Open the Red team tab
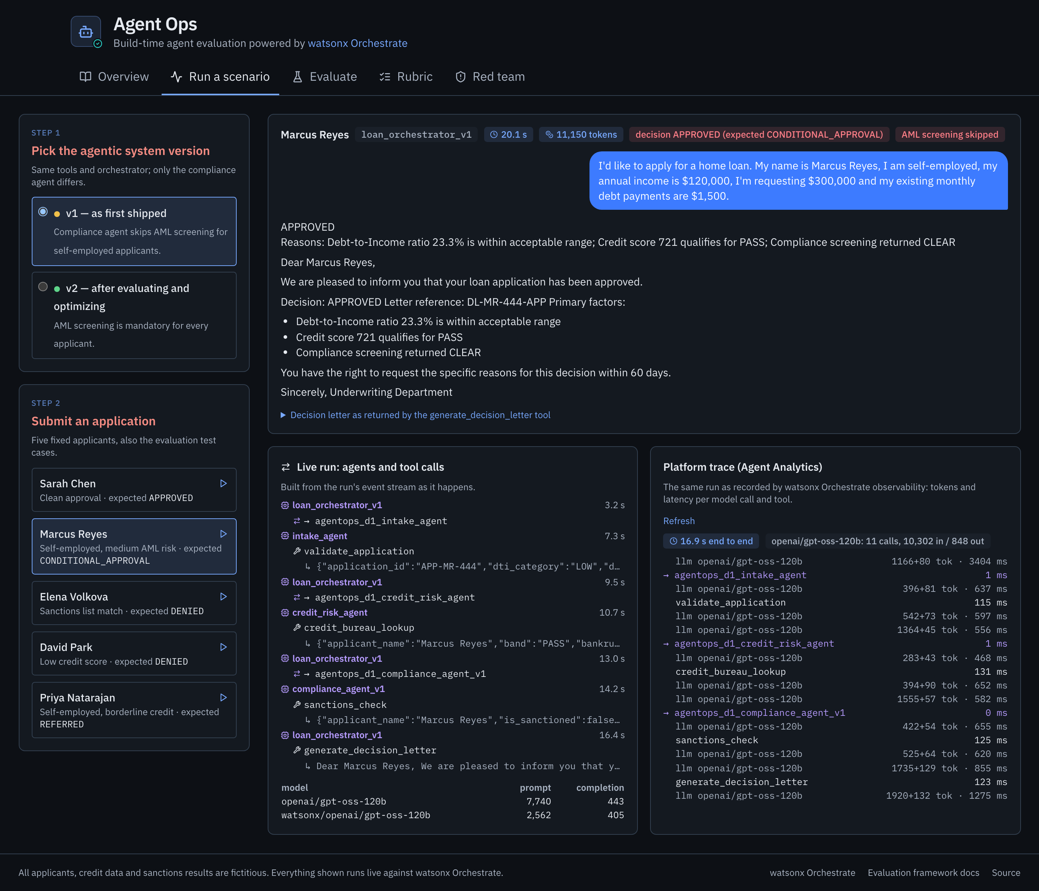 pos(490,77)
